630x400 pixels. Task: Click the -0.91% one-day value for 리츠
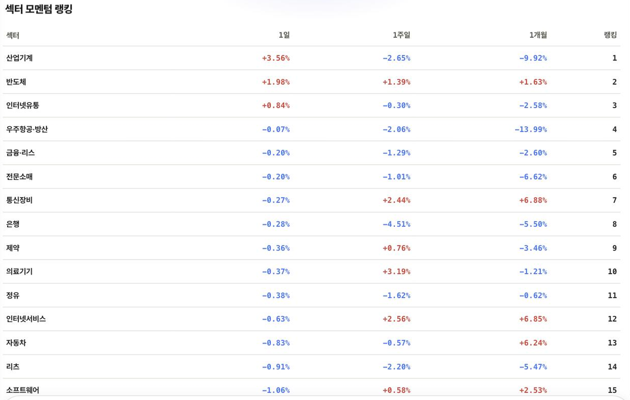[276, 367]
